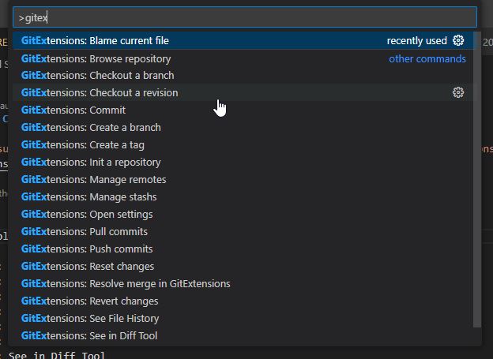Image resolution: width=493 pixels, height=359 pixels.
Task: Choose GitExtensions: Open settings
Action: 87,215
